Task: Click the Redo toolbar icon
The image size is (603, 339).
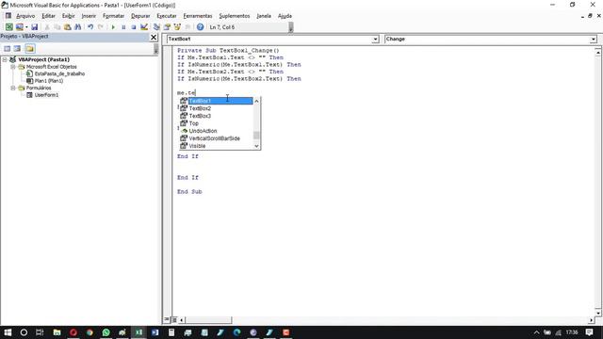Action: (101, 27)
